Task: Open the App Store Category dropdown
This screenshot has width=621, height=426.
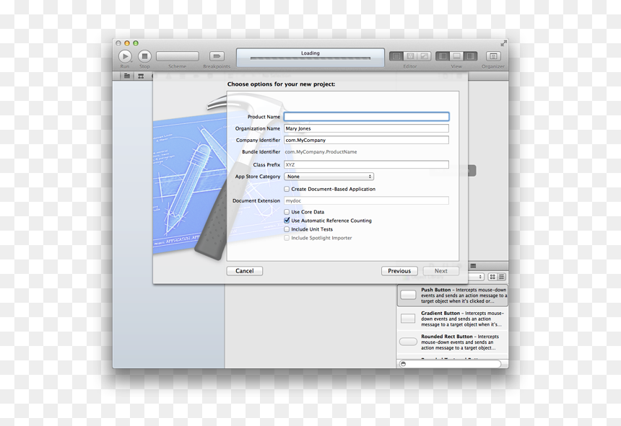Action: point(329,177)
